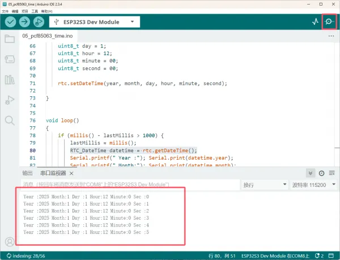Start debugging with the debug toolbar button
The width and height of the screenshot is (340, 260).
point(39,22)
